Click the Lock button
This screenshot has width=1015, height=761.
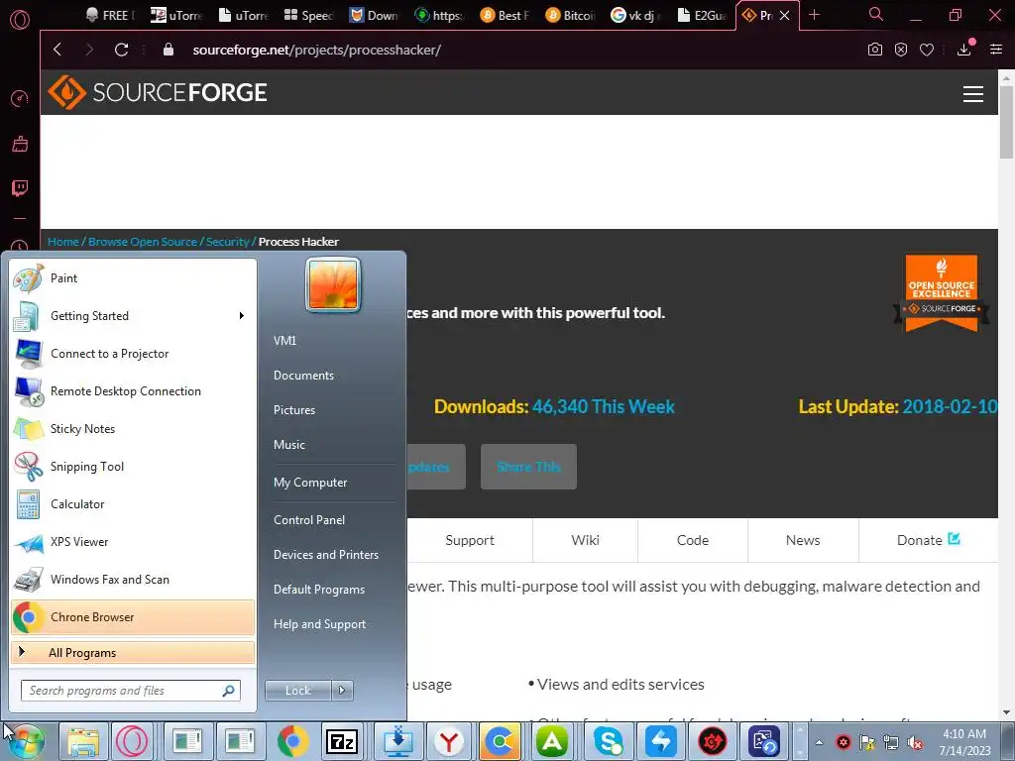coord(297,691)
